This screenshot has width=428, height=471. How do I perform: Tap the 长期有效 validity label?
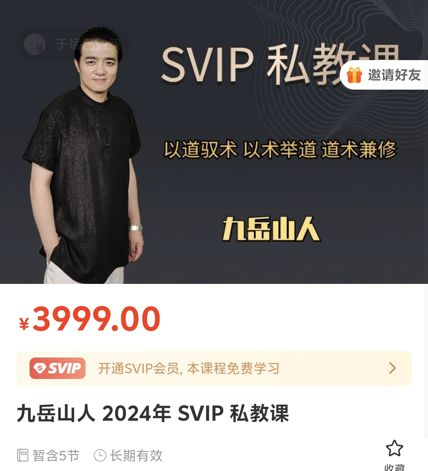coord(136,455)
